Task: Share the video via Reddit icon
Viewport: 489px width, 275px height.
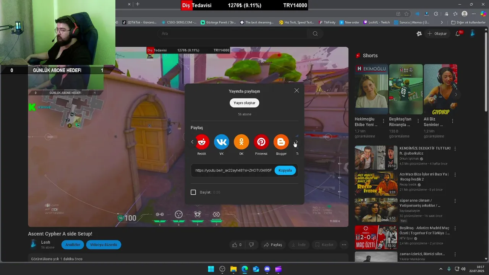Action: pyautogui.click(x=202, y=142)
